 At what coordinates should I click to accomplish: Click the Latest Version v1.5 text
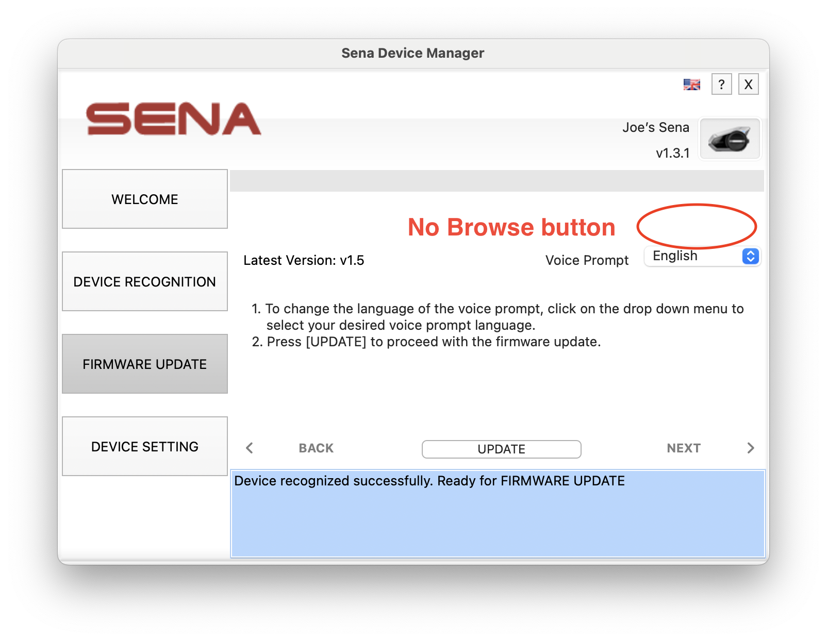[x=304, y=261]
